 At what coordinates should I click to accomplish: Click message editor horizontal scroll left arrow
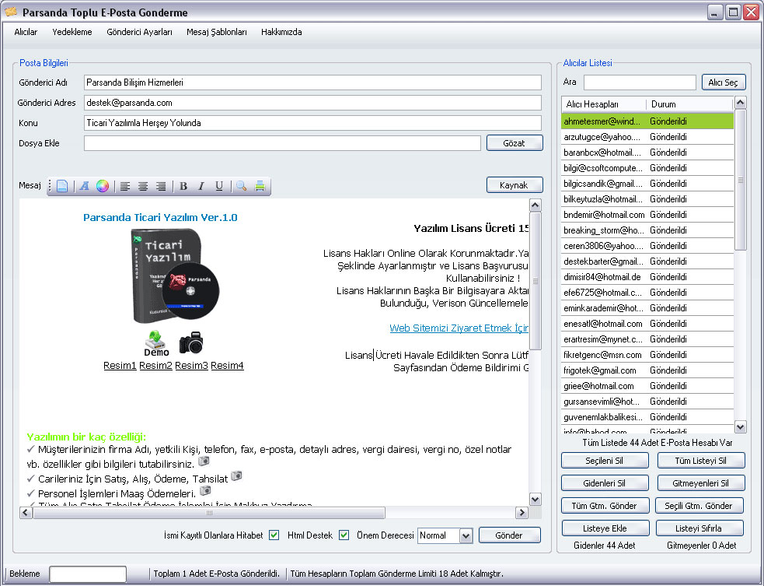click(26, 513)
